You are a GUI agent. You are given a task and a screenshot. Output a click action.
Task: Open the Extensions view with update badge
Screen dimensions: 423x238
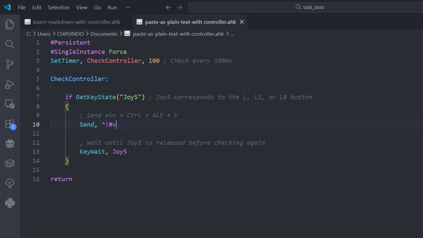pyautogui.click(x=10, y=124)
